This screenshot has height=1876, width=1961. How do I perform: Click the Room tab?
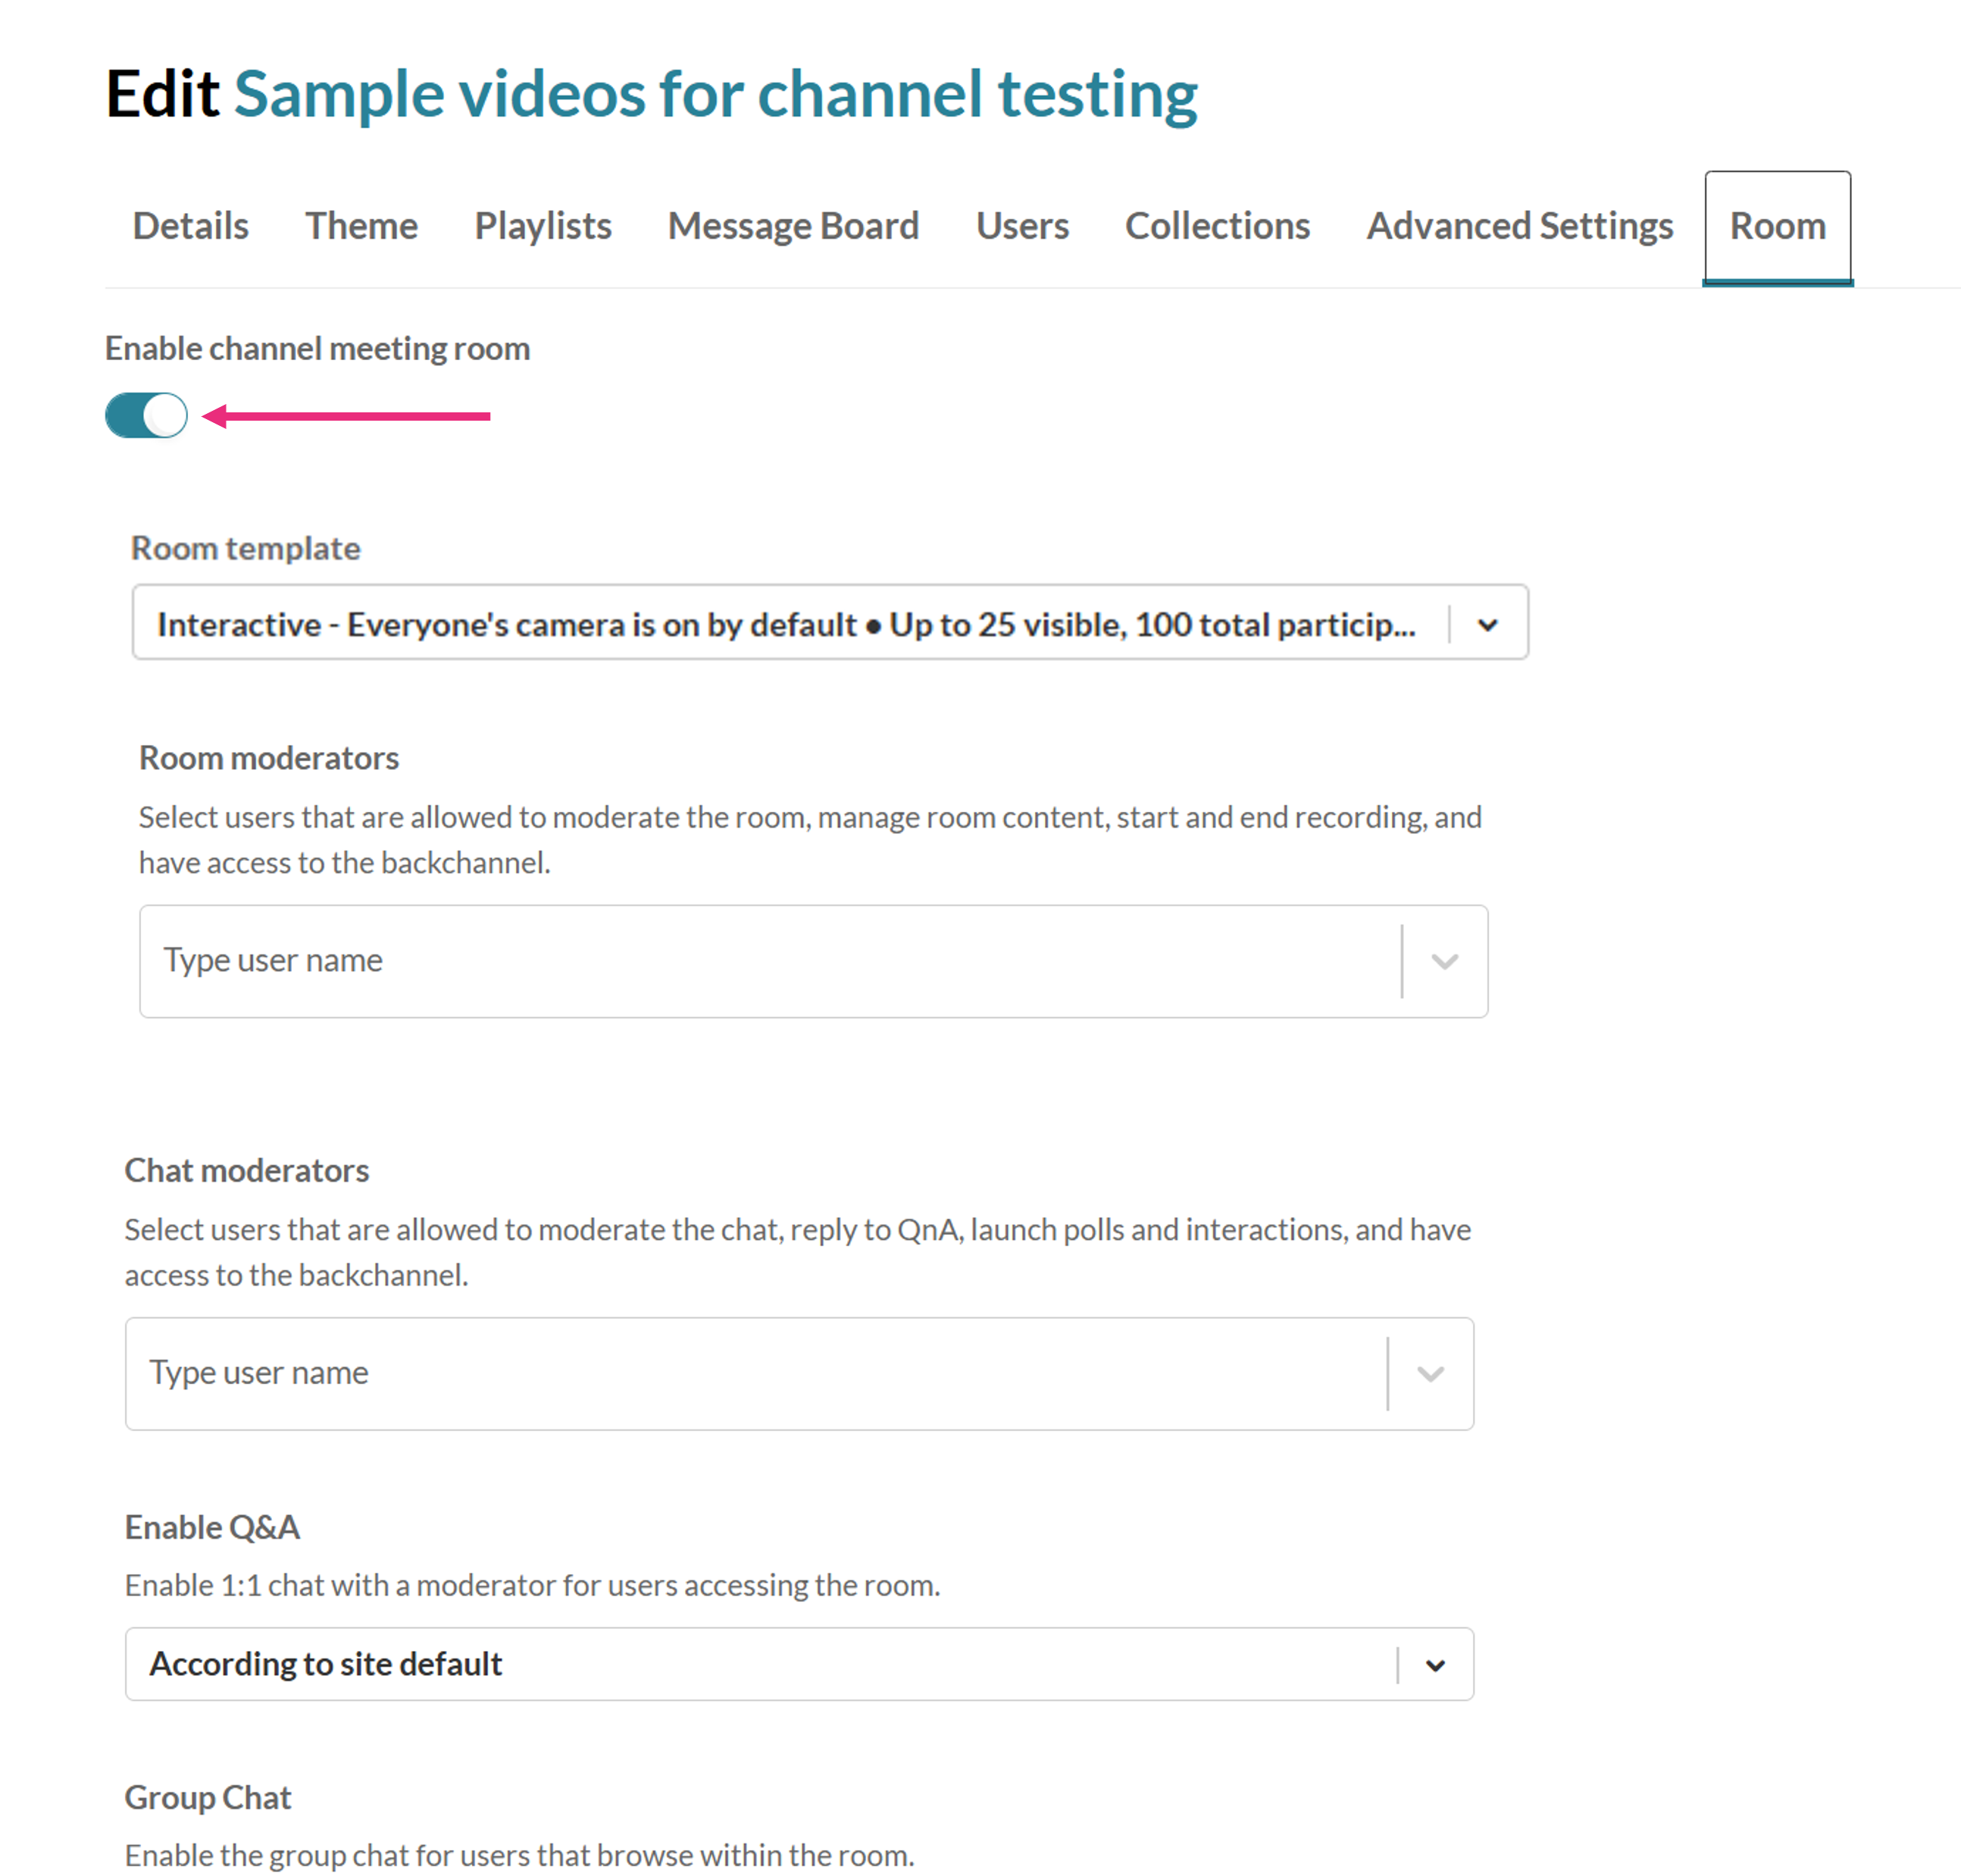(1777, 226)
